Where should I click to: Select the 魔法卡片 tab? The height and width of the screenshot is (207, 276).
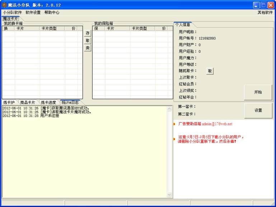(10, 19)
